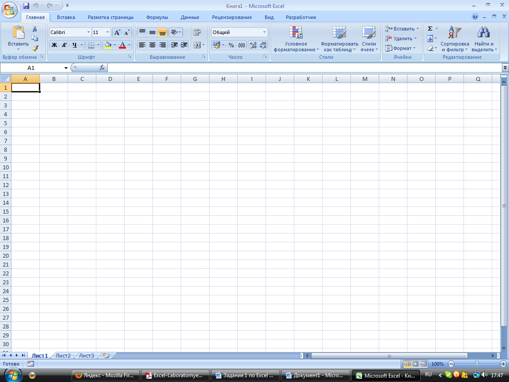Open the Insert Function fx dialog
Image resolution: width=509 pixels, height=382 pixels.
[102, 68]
